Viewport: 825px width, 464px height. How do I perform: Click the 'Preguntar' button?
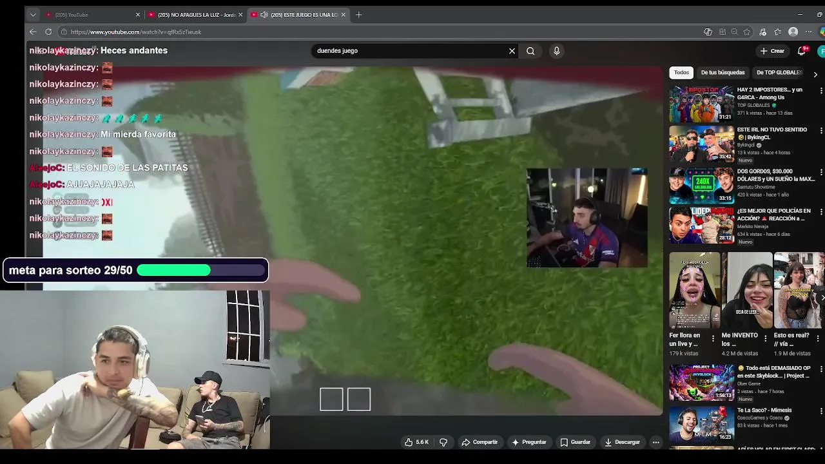[529, 442]
